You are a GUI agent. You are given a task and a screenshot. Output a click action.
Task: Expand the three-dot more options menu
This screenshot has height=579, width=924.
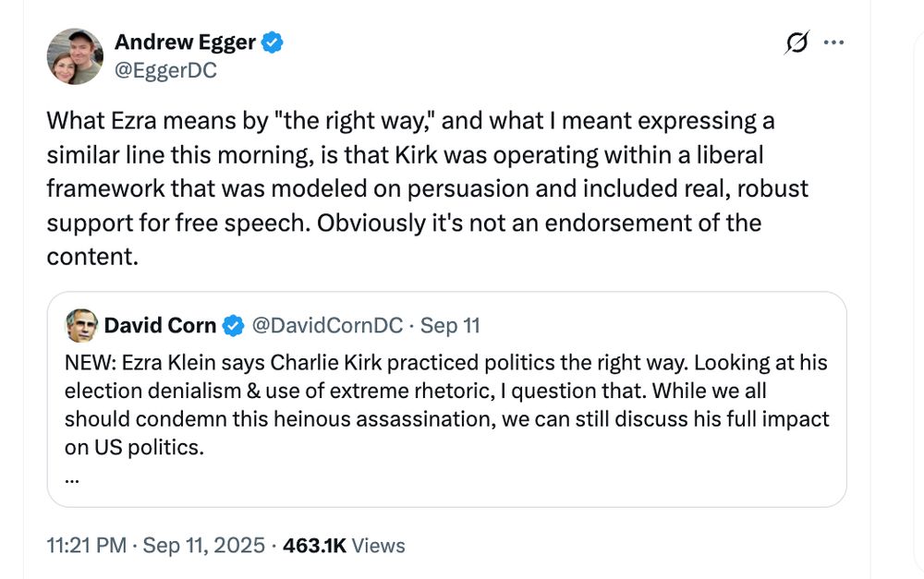[x=833, y=42]
